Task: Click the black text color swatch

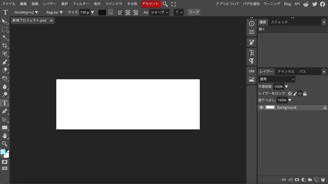Action: pyautogui.click(x=102, y=12)
